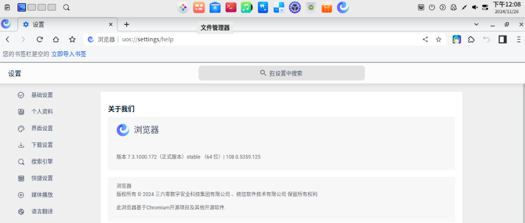
Task: Open the trash bin in the dock
Action: pyautogui.click(x=311, y=7)
